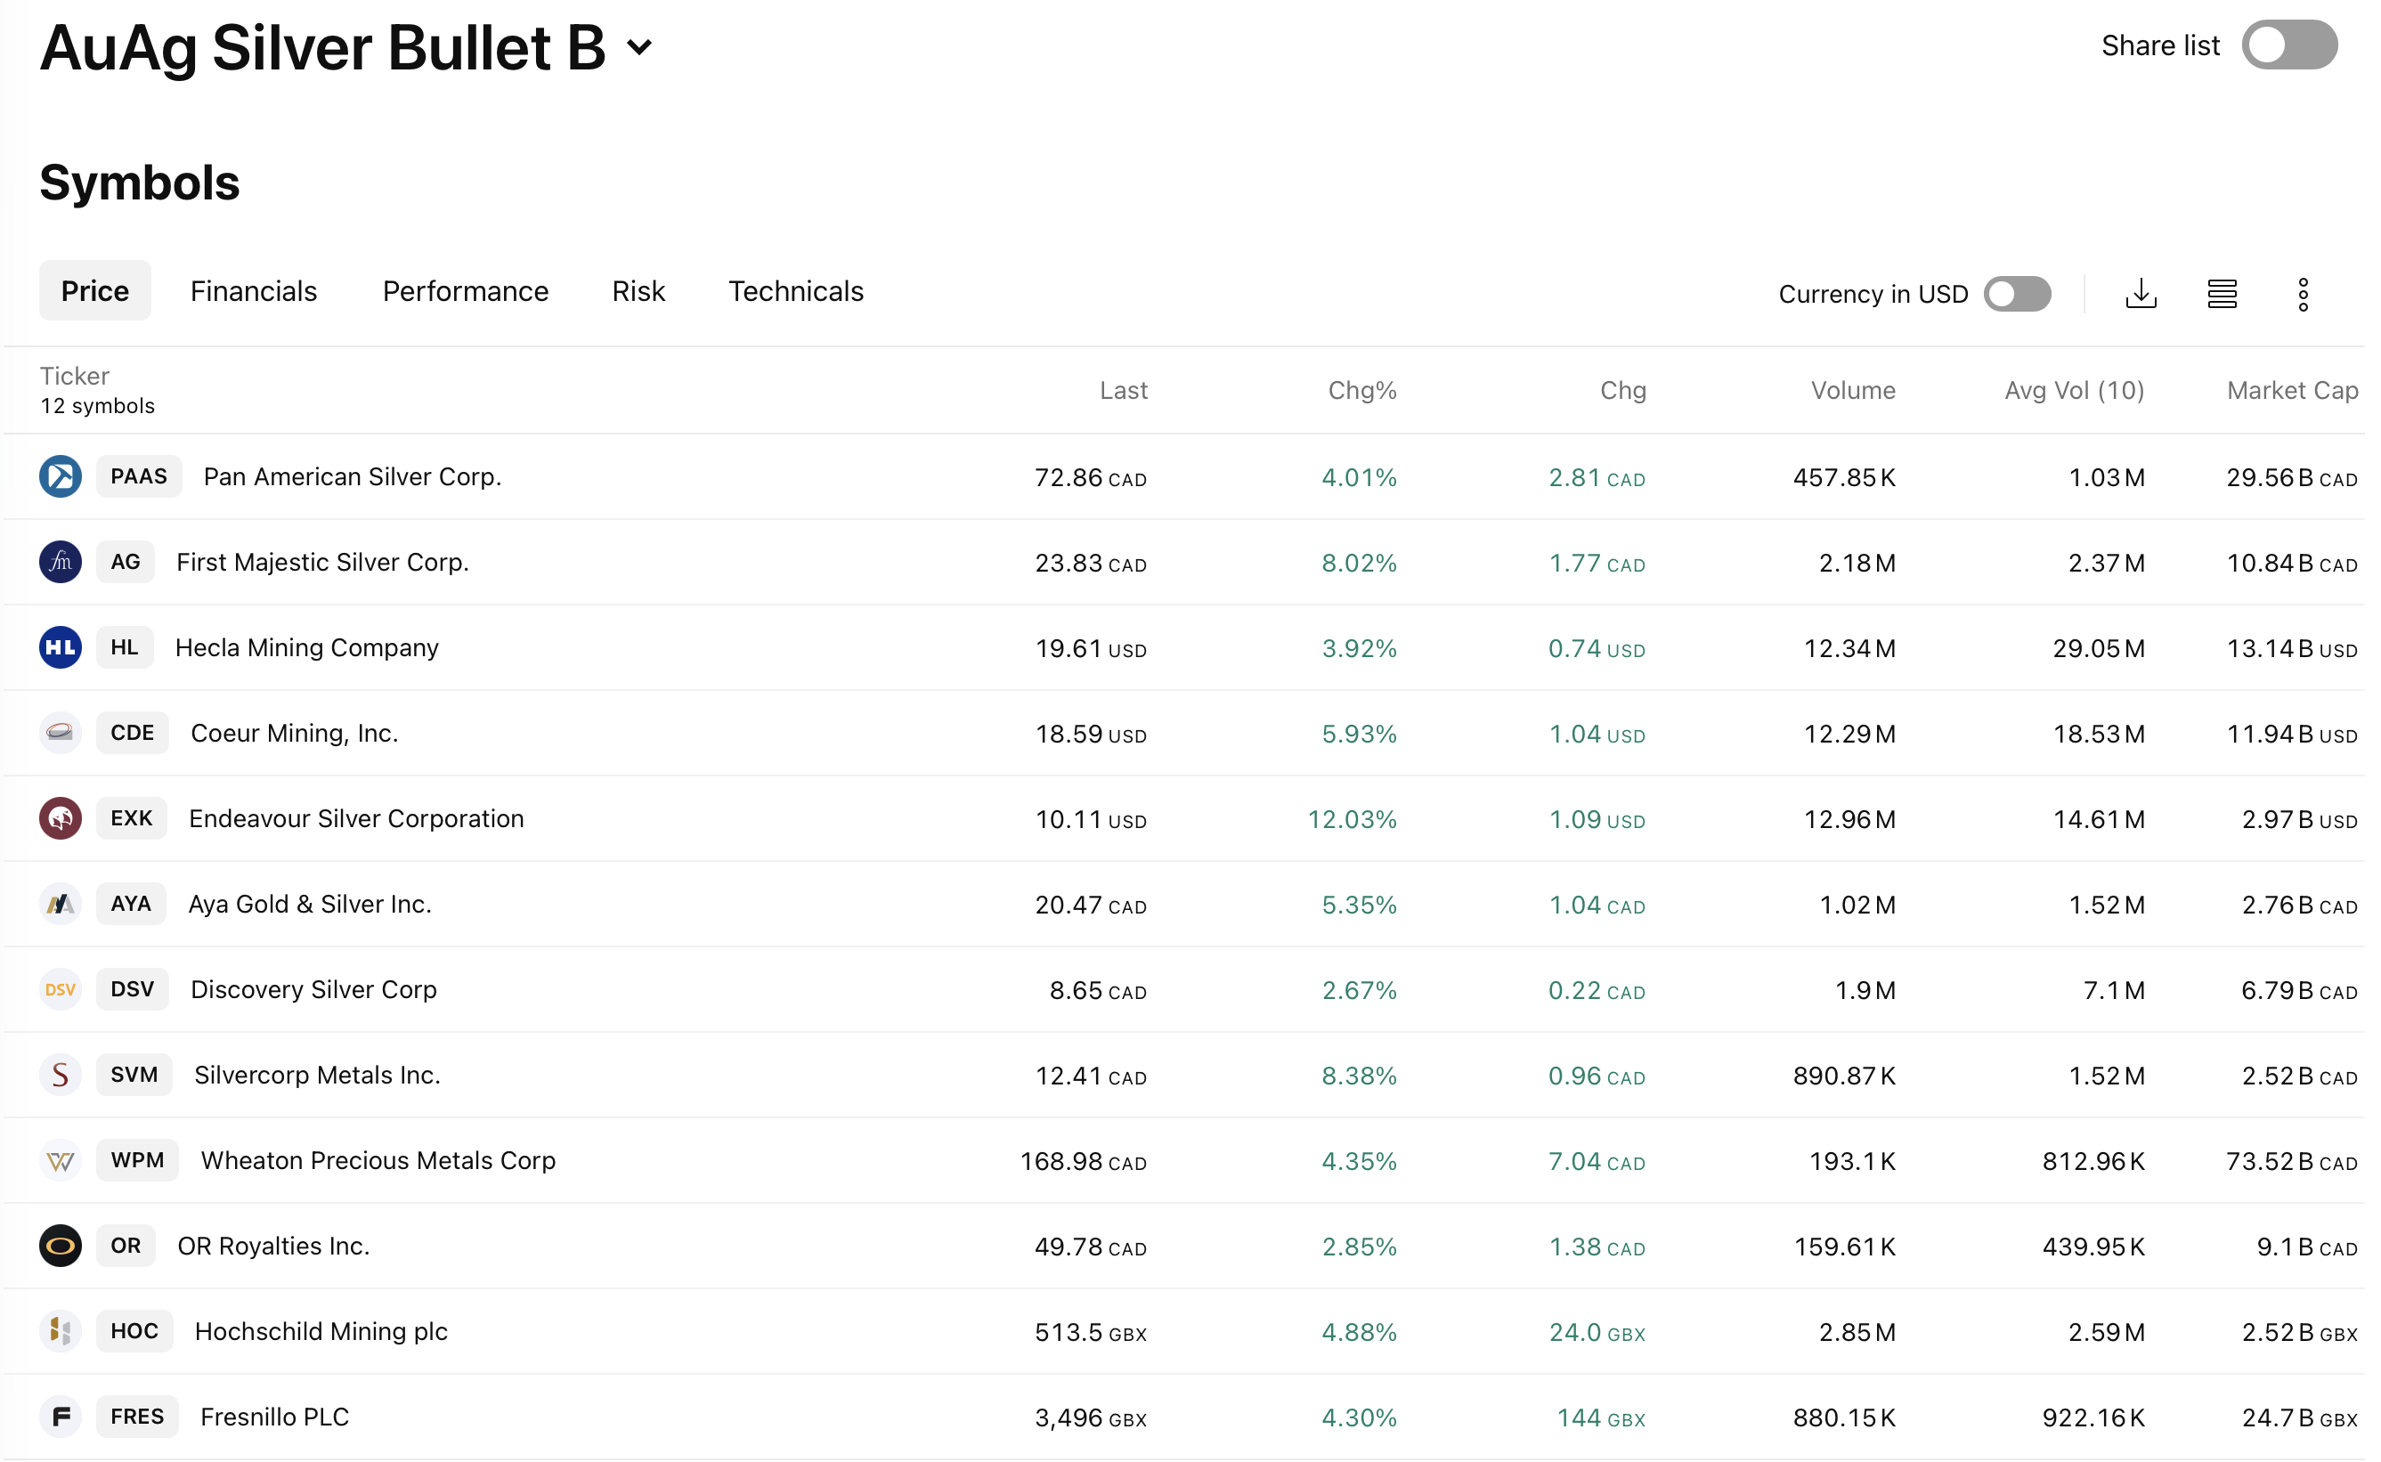This screenshot has height=1462, width=2381.
Task: Enable the Share list toggle
Action: [x=2288, y=45]
